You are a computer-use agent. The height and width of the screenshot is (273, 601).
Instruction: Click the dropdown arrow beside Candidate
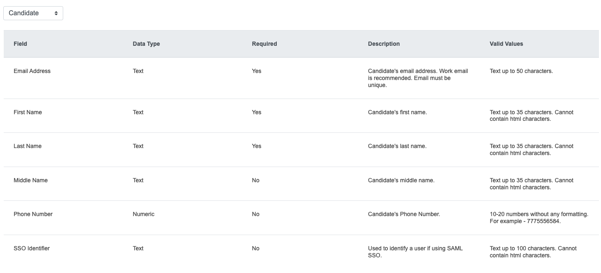tap(56, 13)
